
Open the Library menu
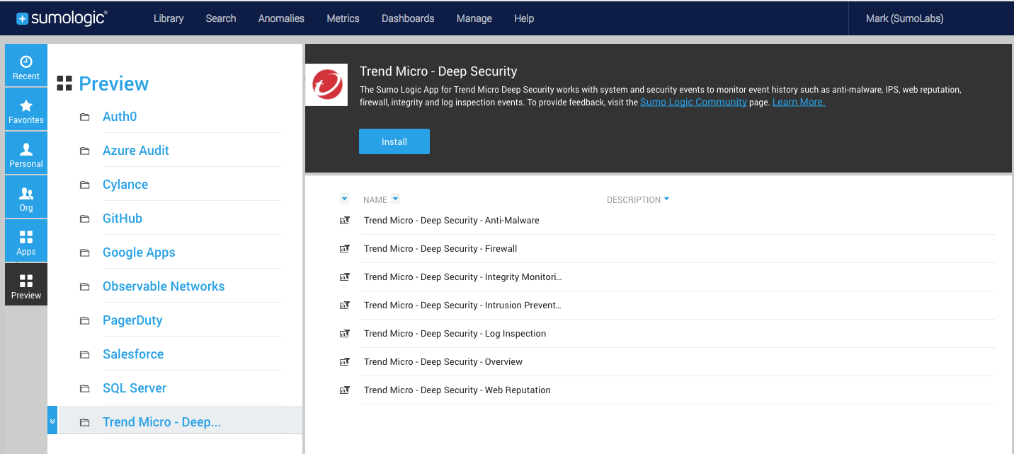tap(169, 18)
